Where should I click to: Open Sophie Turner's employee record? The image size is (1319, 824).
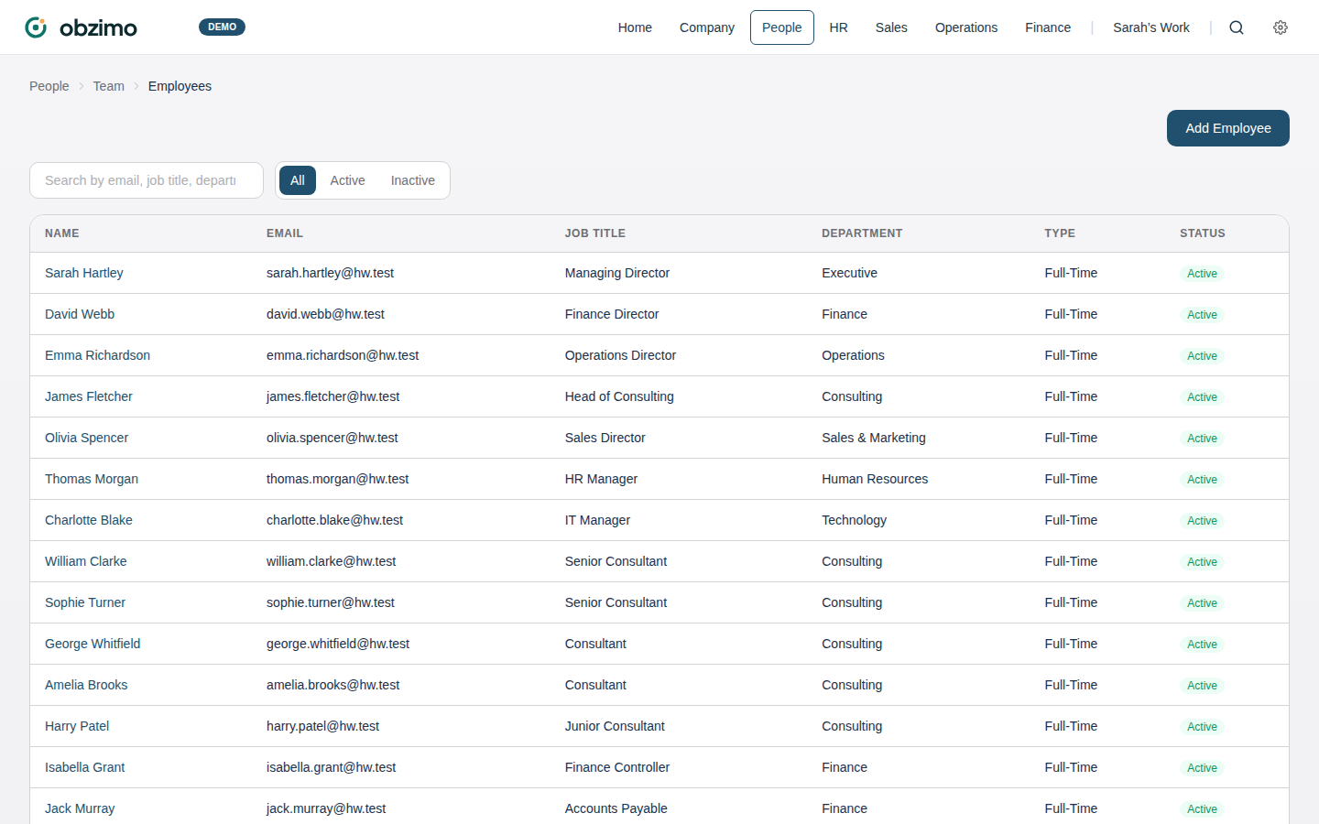click(x=85, y=602)
